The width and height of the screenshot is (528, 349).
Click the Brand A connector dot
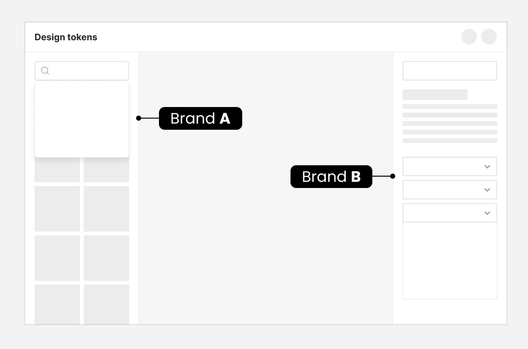point(139,118)
